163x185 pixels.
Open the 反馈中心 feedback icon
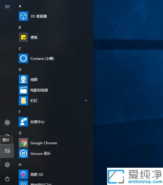pyautogui.click(x=23, y=122)
